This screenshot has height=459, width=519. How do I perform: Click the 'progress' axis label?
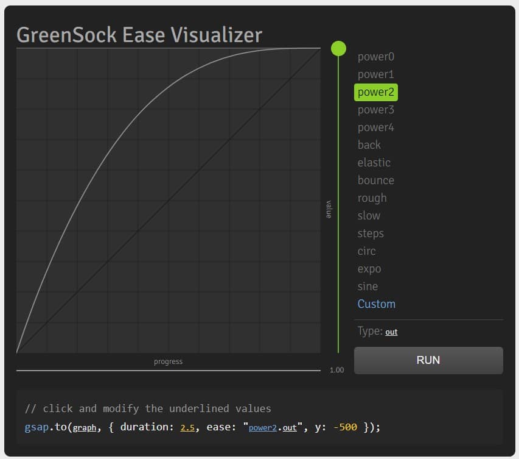168,361
